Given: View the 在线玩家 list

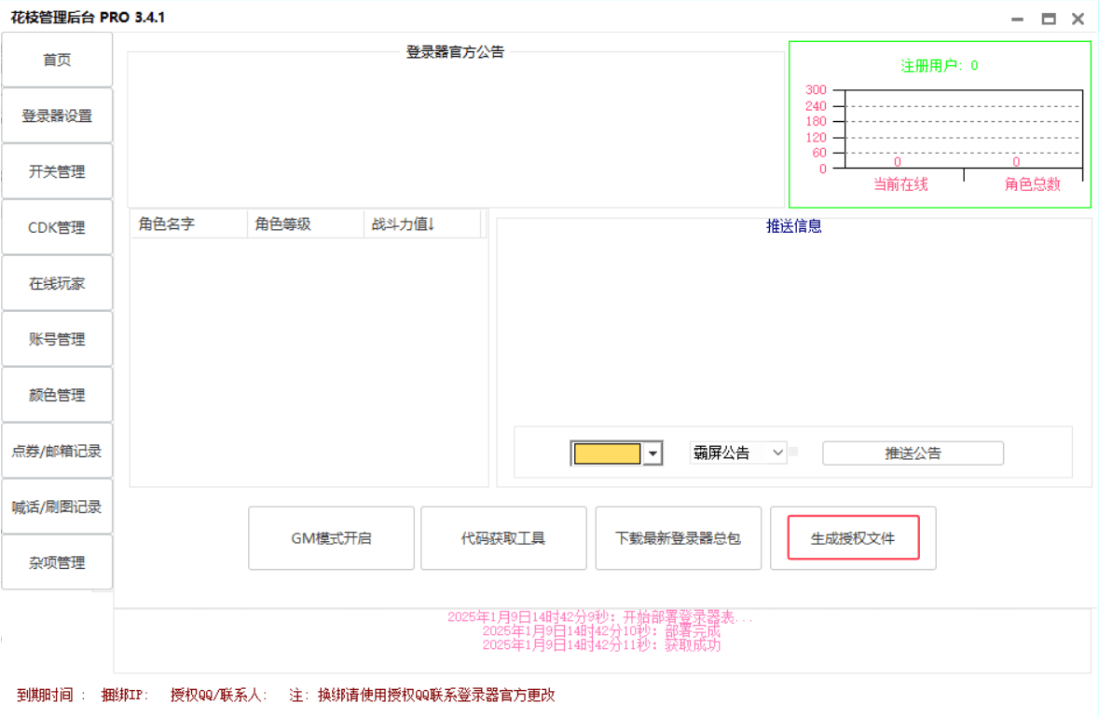Looking at the screenshot, I should click(57, 282).
